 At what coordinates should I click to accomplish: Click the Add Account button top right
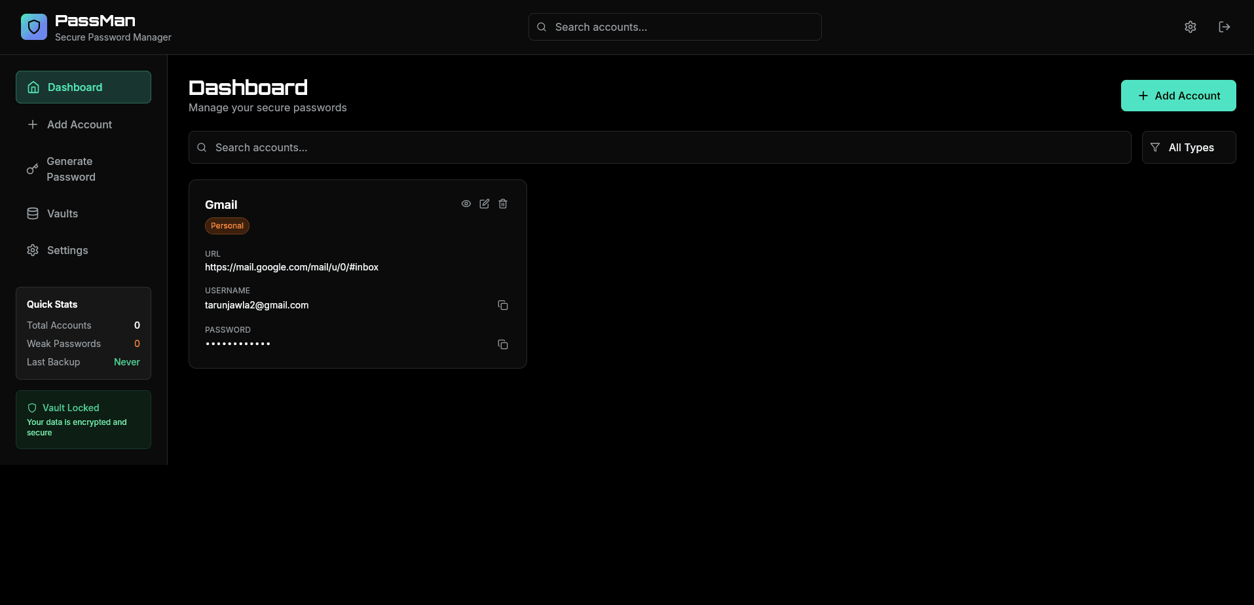[1177, 95]
